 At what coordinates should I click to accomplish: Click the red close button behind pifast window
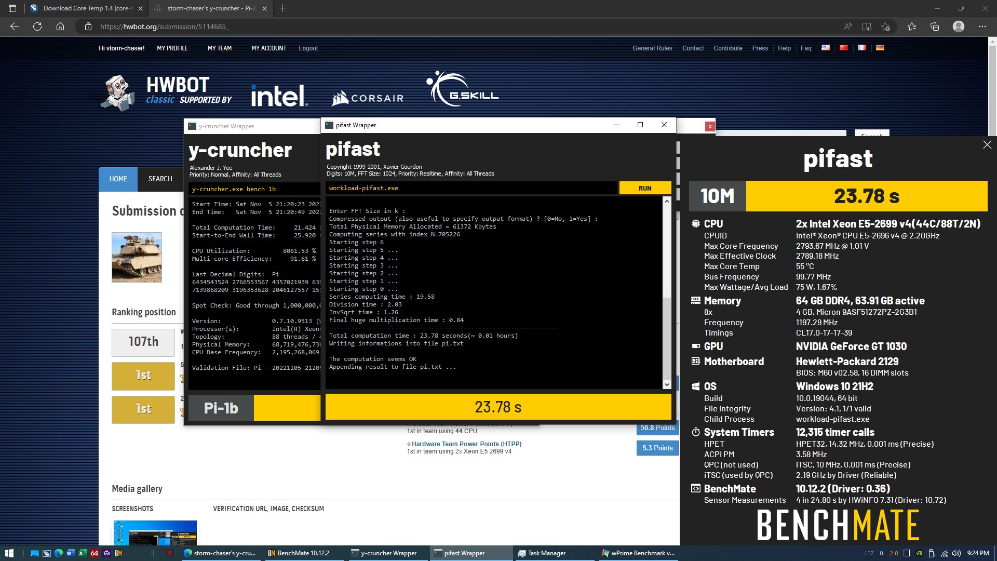click(709, 126)
